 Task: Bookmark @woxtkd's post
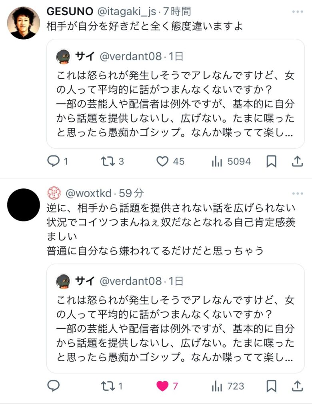pyautogui.click(x=272, y=386)
